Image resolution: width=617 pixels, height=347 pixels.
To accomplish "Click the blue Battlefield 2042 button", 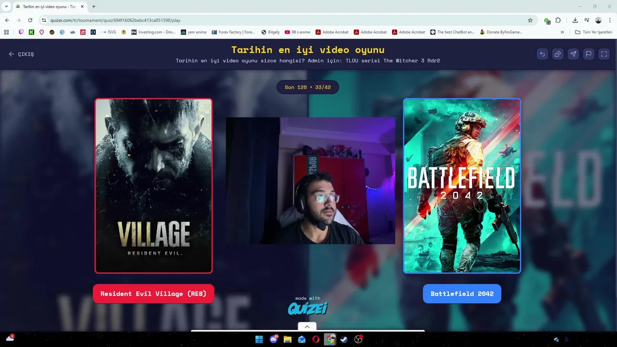I will (462, 294).
